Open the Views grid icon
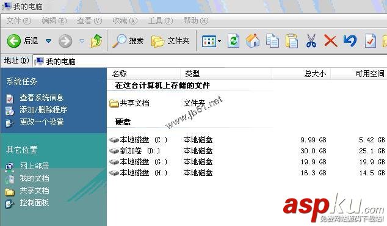The width and height of the screenshot is (387, 226). [x=209, y=42]
